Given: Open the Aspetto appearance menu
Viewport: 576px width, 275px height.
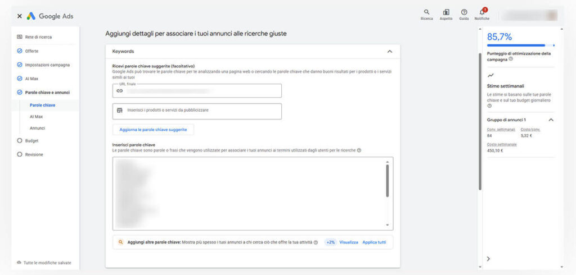Looking at the screenshot, I should pyautogui.click(x=446, y=15).
